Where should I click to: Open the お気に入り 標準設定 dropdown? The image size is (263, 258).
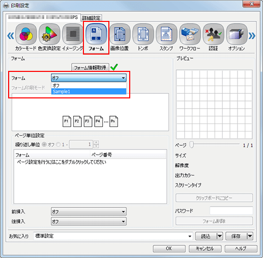tap(113, 236)
